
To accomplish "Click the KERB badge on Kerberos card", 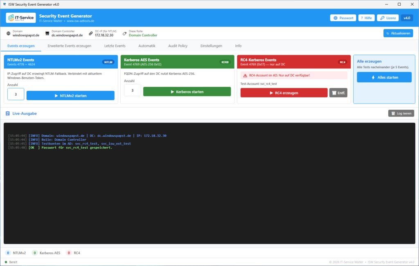I will (x=225, y=62).
